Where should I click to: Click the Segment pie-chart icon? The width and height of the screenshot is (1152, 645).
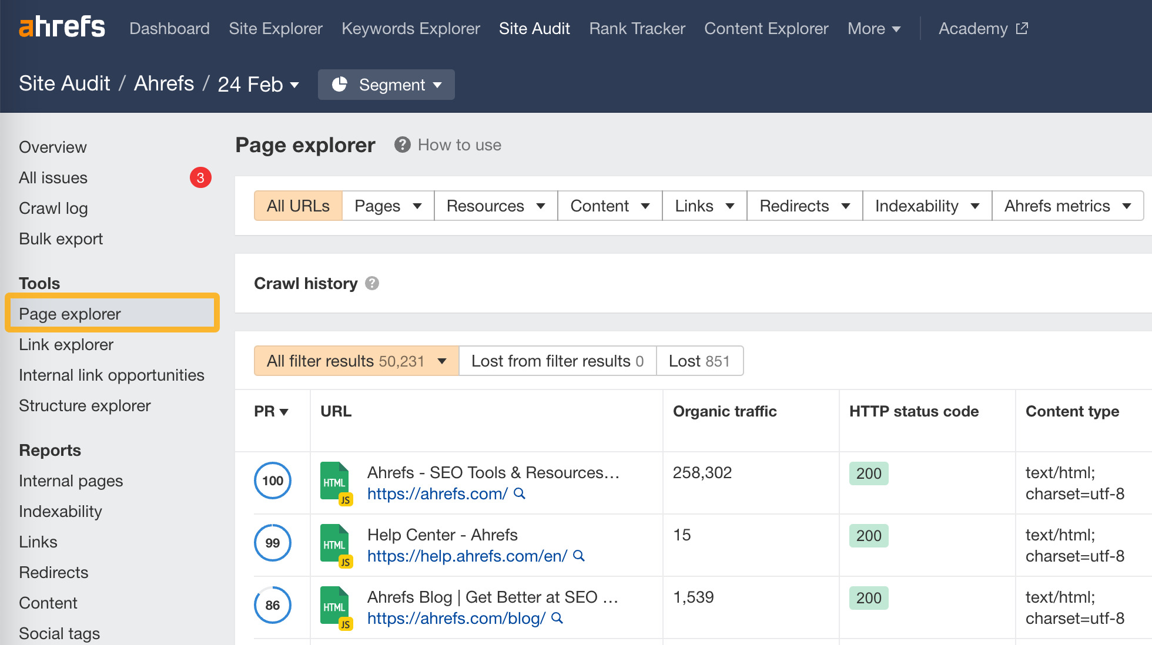coord(340,85)
